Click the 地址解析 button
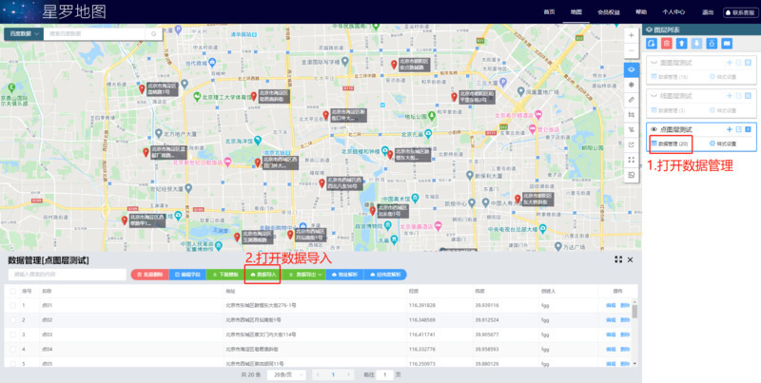The image size is (761, 383). click(x=345, y=275)
